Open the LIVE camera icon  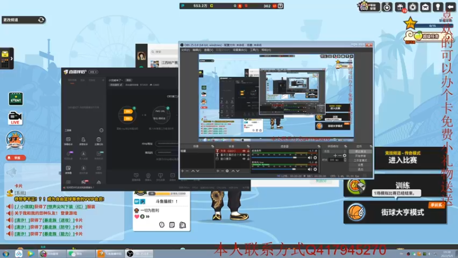pos(15,118)
